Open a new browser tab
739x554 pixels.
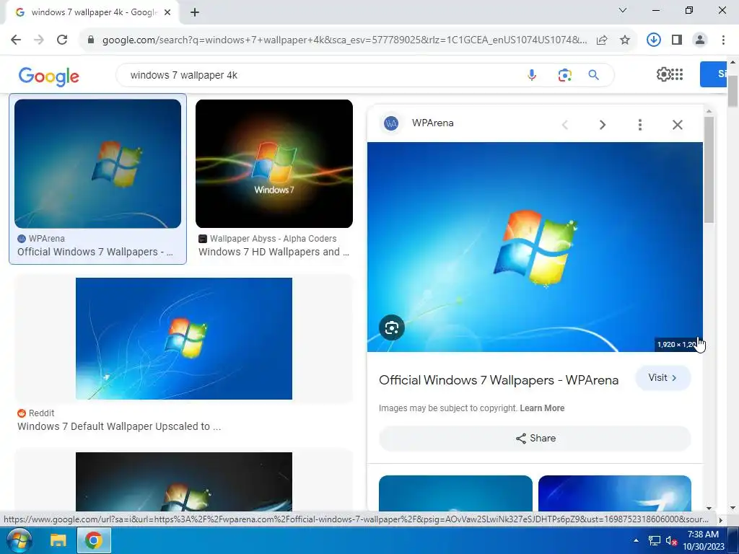(195, 13)
